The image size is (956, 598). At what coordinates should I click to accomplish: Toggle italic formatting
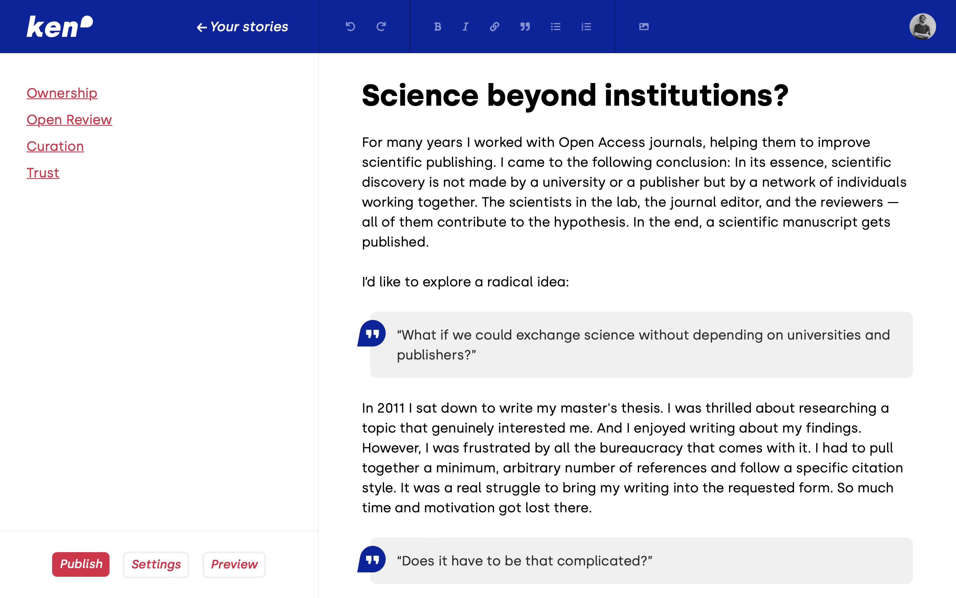click(x=465, y=27)
